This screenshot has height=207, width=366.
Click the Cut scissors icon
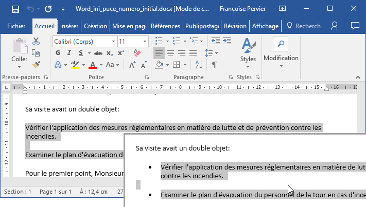(36, 41)
